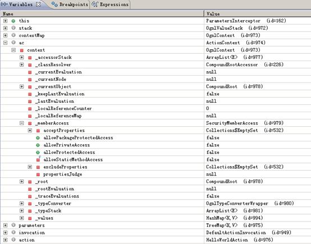Open the Expressions tab
Image resolution: width=311 pixels, height=244 pixels.
(x=110, y=4)
